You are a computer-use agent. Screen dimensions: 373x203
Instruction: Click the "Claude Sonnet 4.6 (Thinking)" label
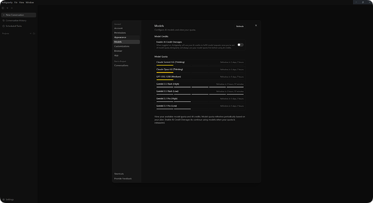click(170, 62)
